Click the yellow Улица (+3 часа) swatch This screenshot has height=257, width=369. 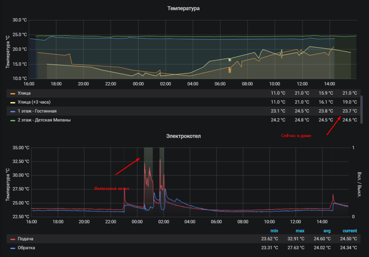13,103
